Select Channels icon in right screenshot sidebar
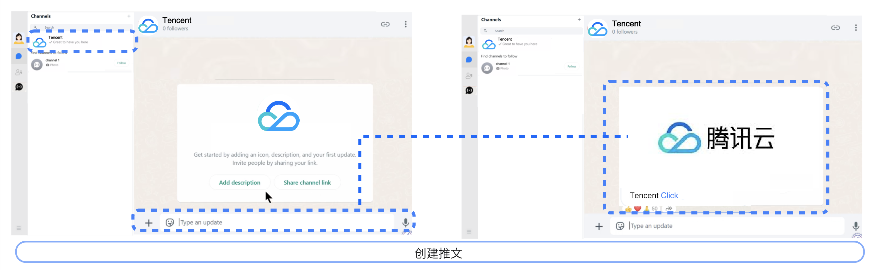874x270 pixels. (x=469, y=90)
